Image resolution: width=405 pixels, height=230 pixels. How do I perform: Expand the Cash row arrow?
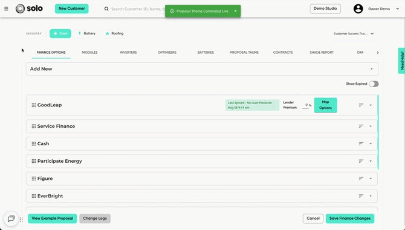(x=371, y=144)
